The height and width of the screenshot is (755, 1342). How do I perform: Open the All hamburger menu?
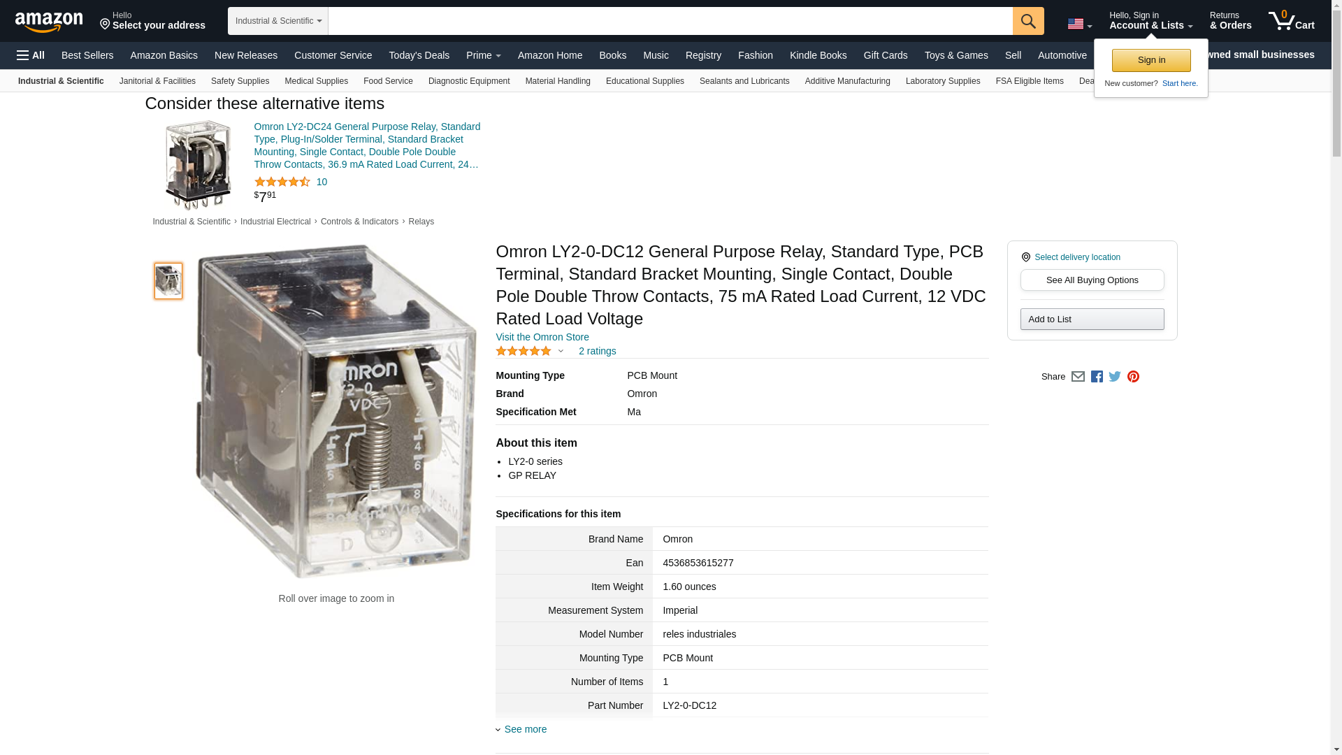pos(31,55)
